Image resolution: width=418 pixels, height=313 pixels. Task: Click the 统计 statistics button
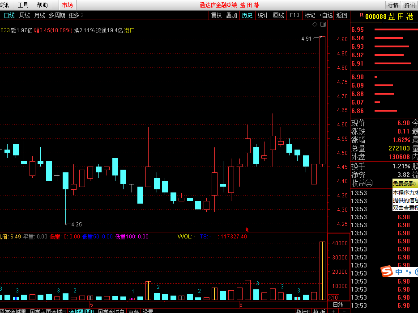(263, 16)
